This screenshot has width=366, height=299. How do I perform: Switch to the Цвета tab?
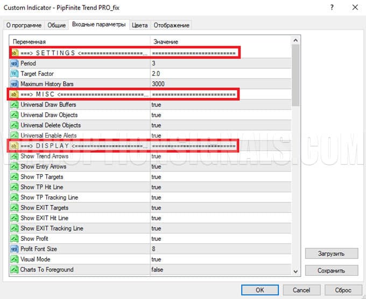tap(139, 25)
